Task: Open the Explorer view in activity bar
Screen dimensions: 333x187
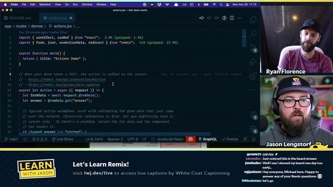Action: [253, 20]
